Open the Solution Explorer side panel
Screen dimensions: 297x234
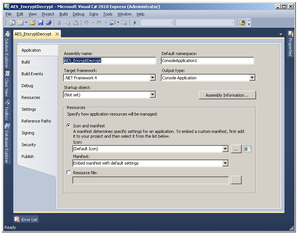(x=6, y=49)
